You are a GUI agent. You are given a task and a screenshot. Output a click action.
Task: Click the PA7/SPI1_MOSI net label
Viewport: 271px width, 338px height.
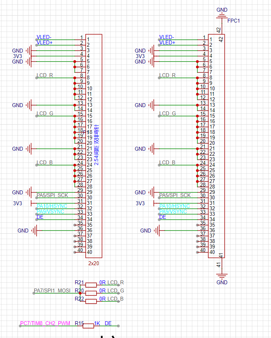point(52,290)
